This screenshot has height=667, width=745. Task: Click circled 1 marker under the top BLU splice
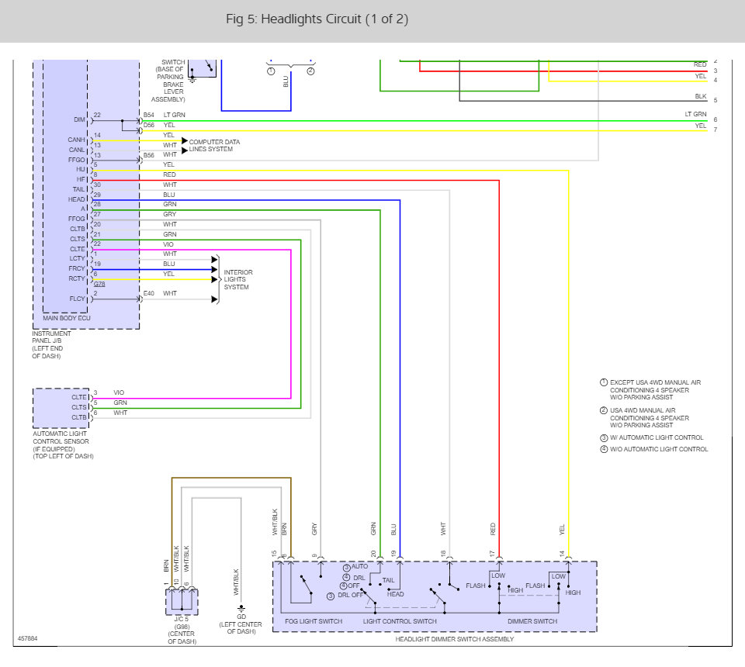click(271, 71)
